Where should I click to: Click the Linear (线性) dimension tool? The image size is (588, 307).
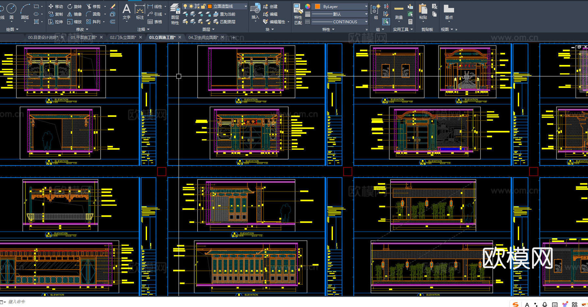[155, 7]
